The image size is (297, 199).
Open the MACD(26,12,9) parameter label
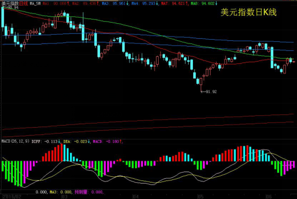point(16,141)
